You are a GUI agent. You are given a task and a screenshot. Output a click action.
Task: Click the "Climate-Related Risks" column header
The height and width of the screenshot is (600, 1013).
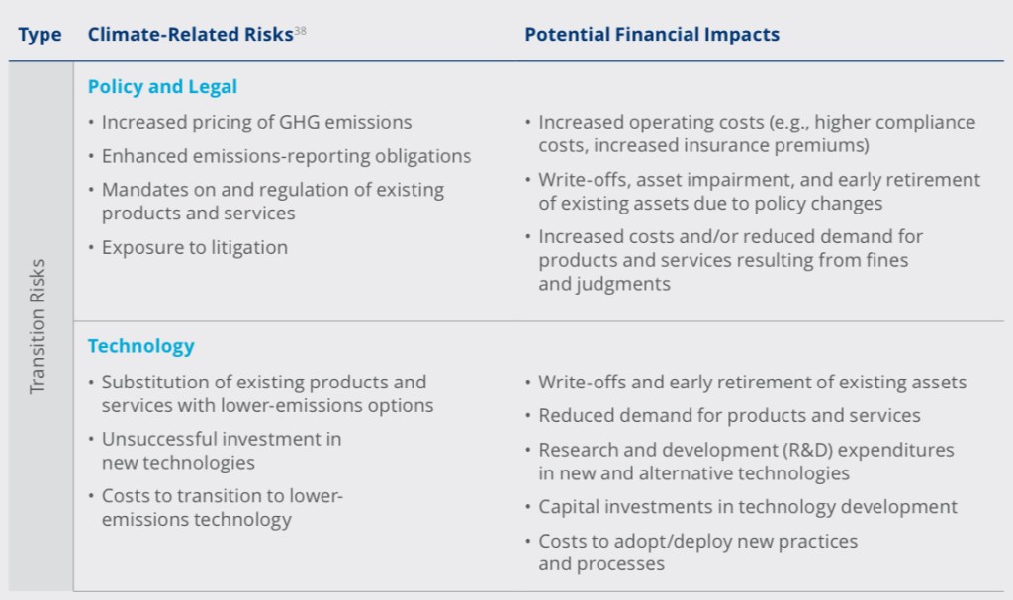[x=190, y=35]
